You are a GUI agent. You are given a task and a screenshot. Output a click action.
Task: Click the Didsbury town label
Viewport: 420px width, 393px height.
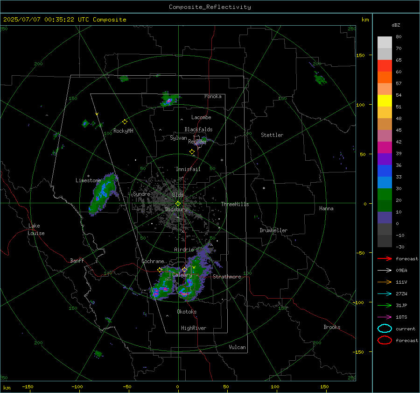pos(176,209)
